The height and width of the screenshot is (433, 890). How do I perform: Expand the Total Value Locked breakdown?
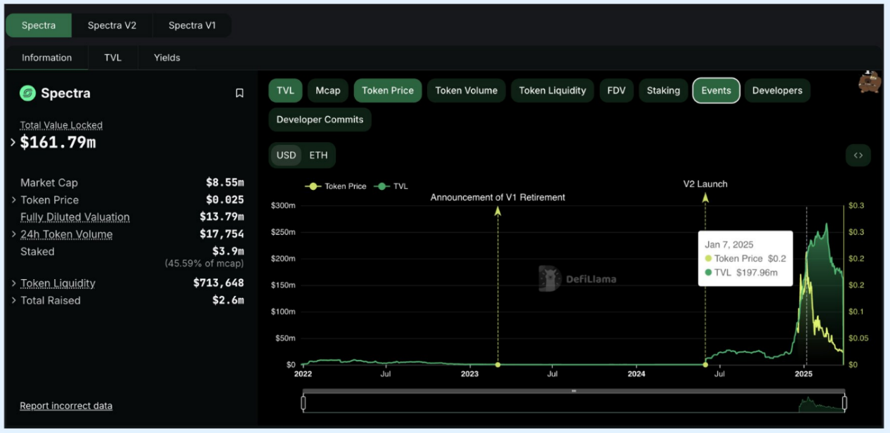pos(13,143)
